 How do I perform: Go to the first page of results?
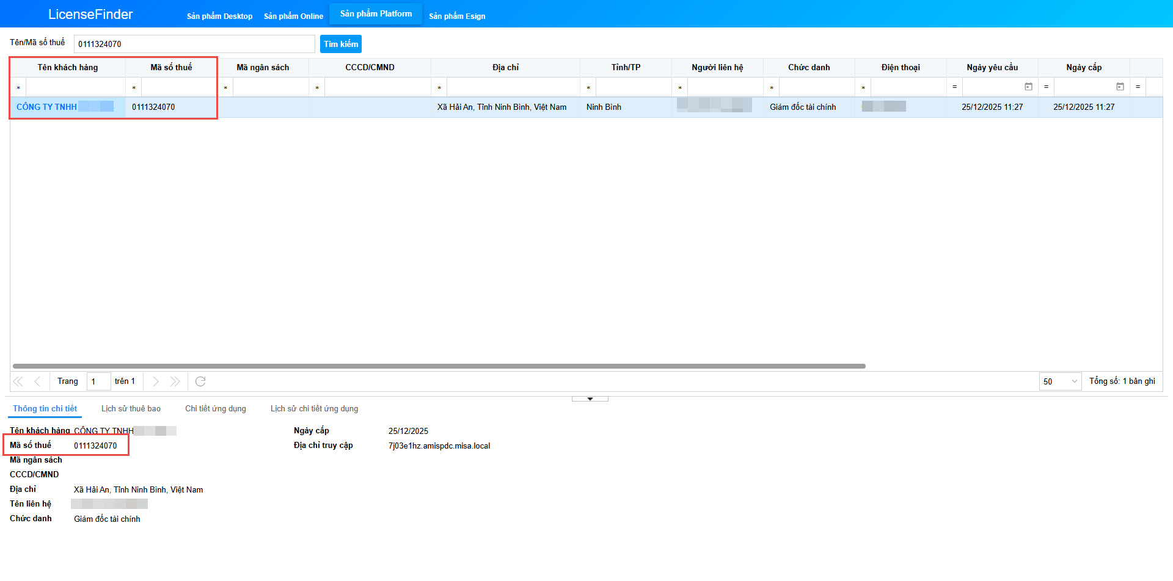point(18,381)
